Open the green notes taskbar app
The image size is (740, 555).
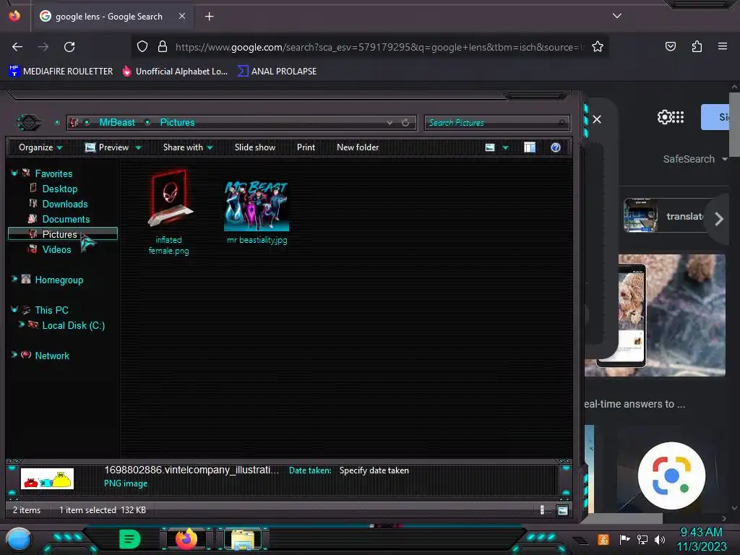pos(129,539)
